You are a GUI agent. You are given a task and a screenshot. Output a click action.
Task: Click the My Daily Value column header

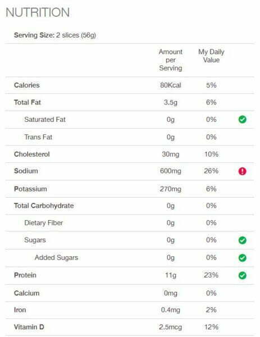[x=211, y=56]
